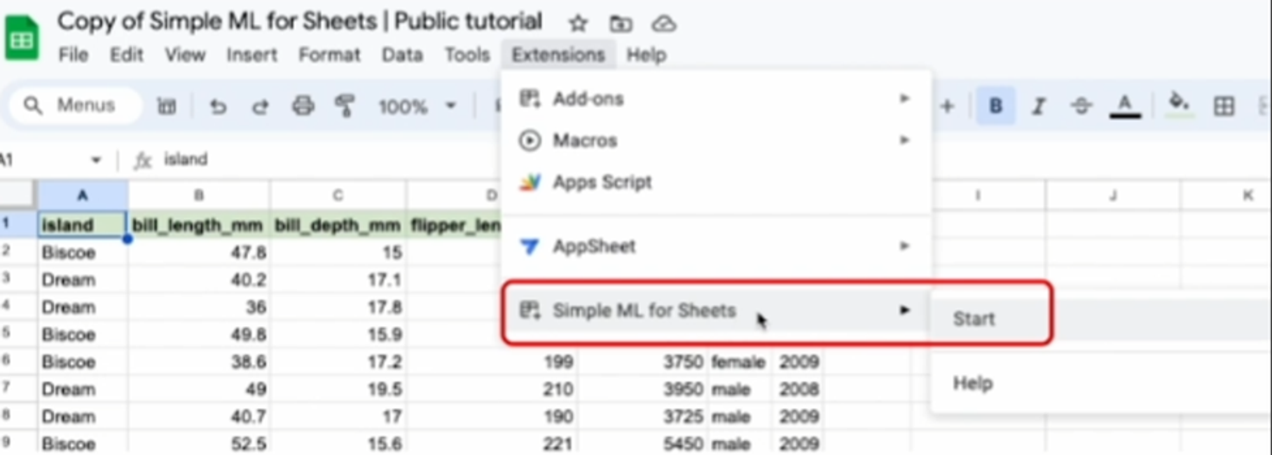Open Apps Script from the menu
1272x455 pixels.
(x=716, y=182)
